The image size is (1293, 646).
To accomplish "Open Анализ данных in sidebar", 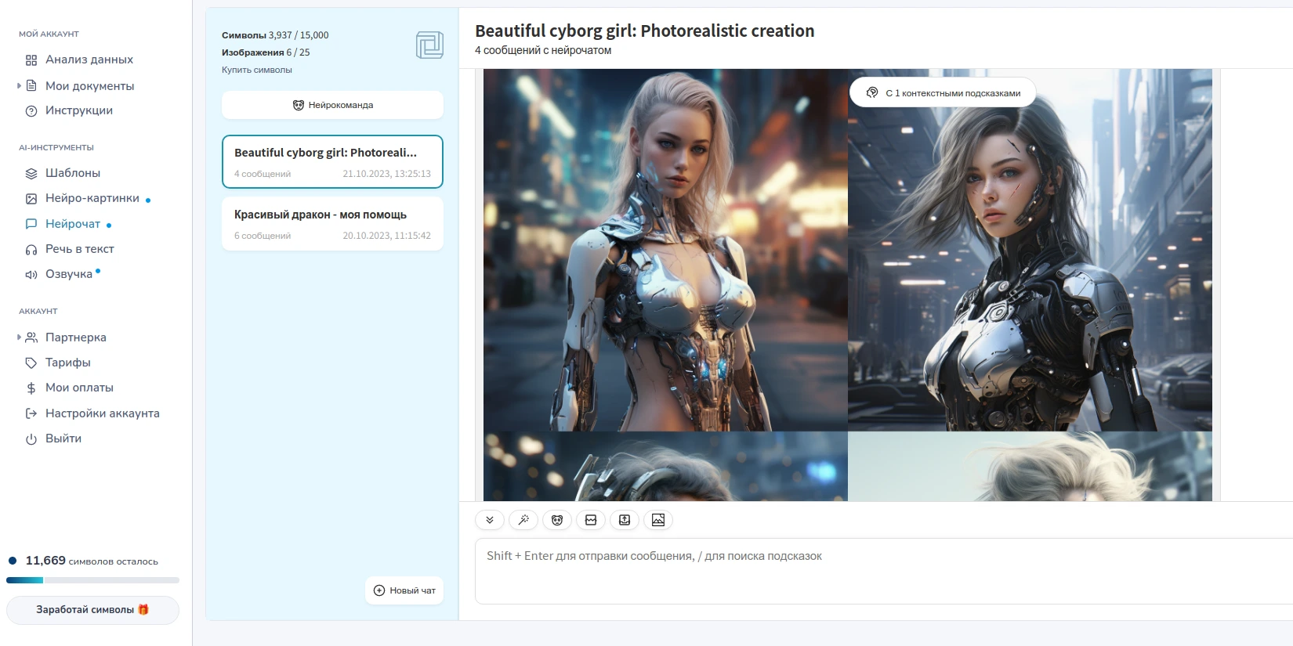I will click(x=89, y=60).
